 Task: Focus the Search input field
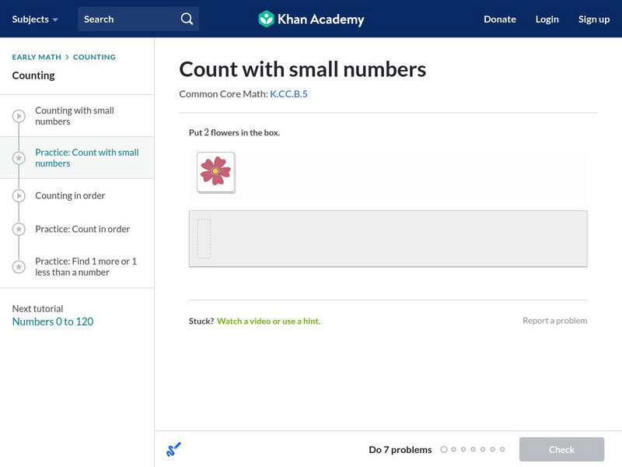[x=128, y=19]
